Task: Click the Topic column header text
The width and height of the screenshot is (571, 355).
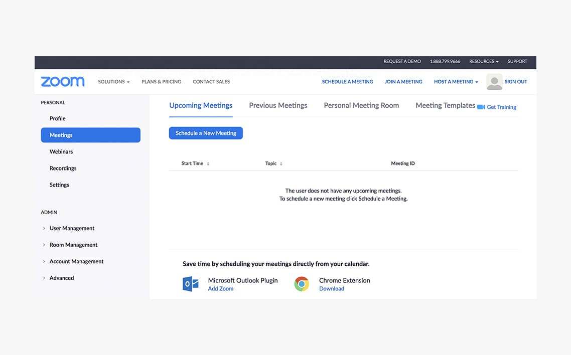Action: 270,163
